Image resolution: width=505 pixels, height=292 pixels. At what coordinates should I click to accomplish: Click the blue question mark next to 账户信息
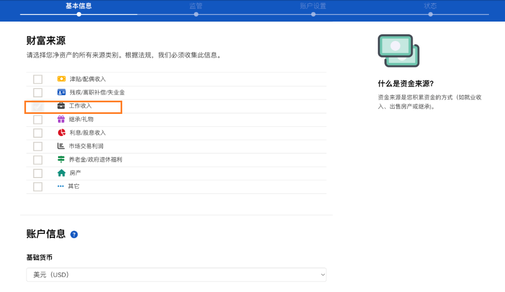[x=74, y=234]
